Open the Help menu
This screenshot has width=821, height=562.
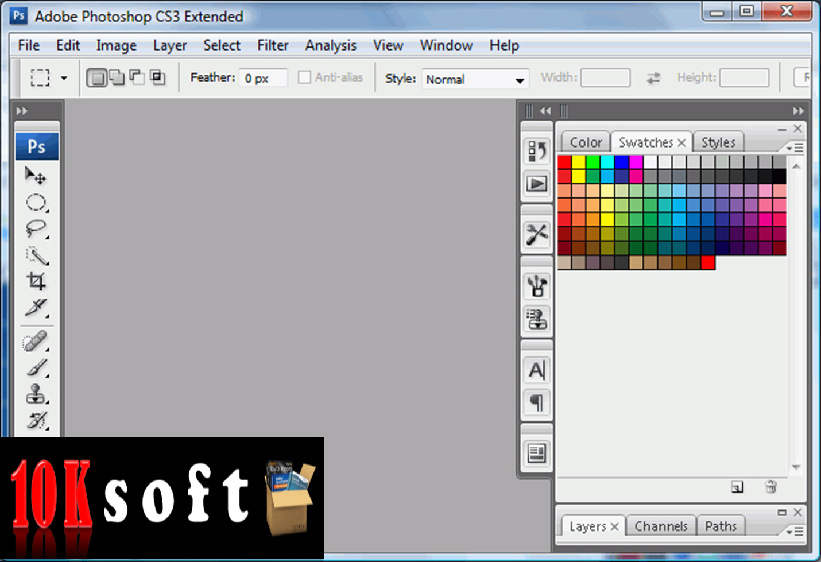(x=504, y=45)
